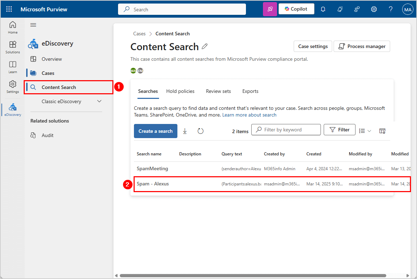The height and width of the screenshot is (279, 417).
Task: Open the customize columns icon
Action: 382,131
